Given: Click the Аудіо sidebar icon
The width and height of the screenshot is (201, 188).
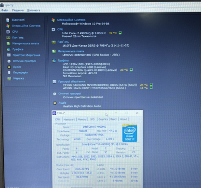Looking at the screenshot, I should 9,67.
